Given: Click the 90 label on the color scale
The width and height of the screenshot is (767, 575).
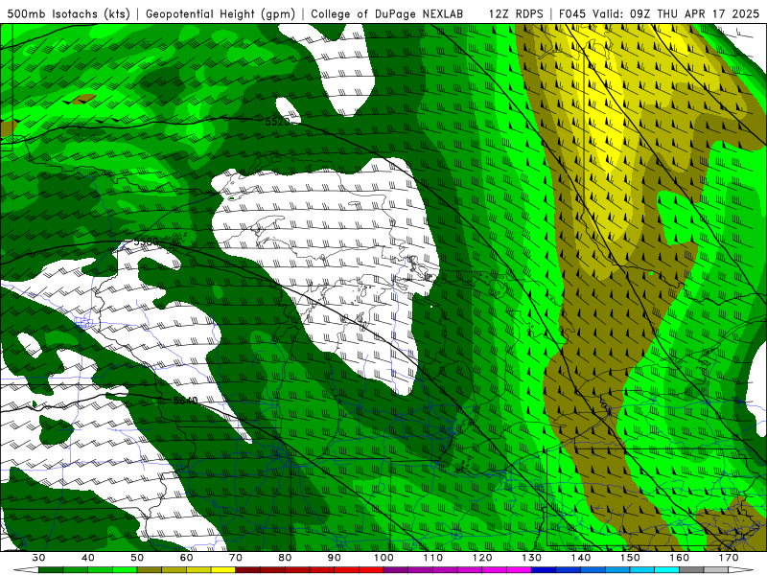Looking at the screenshot, I should [x=334, y=558].
